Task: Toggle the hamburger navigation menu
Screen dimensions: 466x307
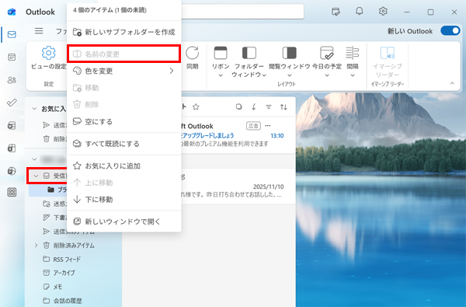Action: 39,31
